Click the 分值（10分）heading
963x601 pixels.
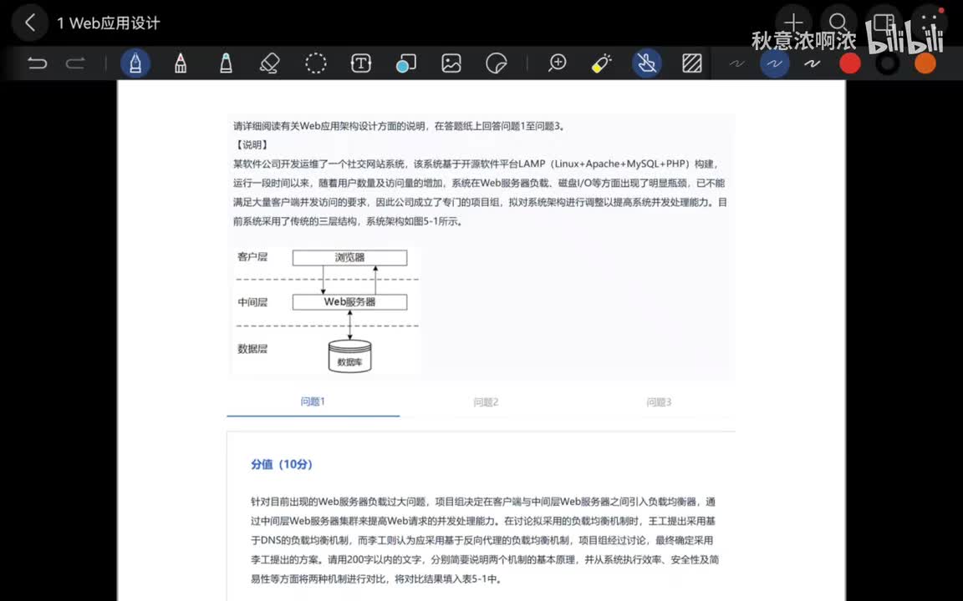282,464
